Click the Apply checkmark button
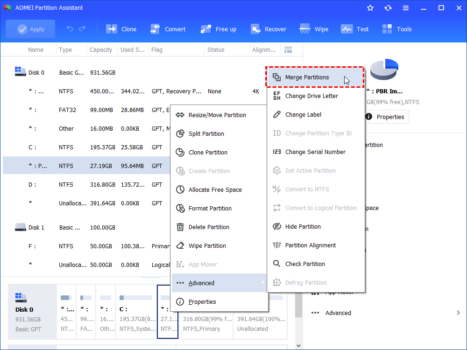This screenshot has height=350, width=467. click(30, 29)
